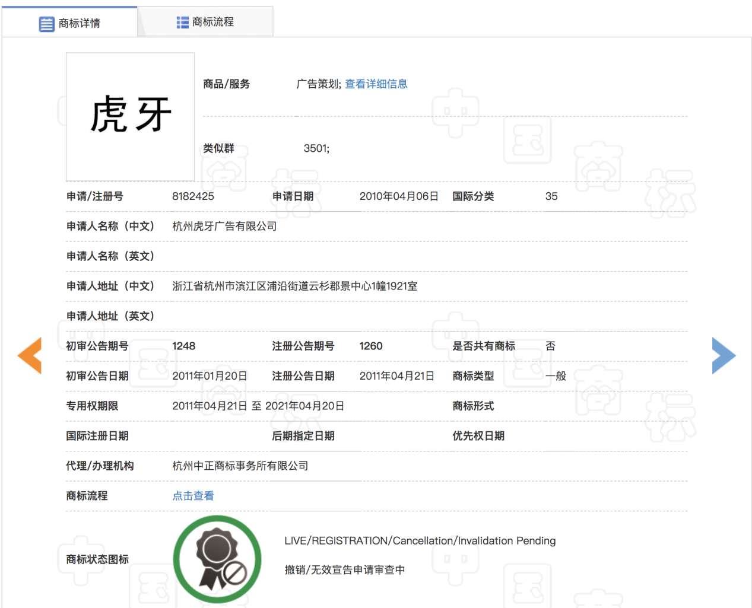Click the 虎牙 trademark image
752x608 pixels.
pyautogui.click(x=131, y=117)
